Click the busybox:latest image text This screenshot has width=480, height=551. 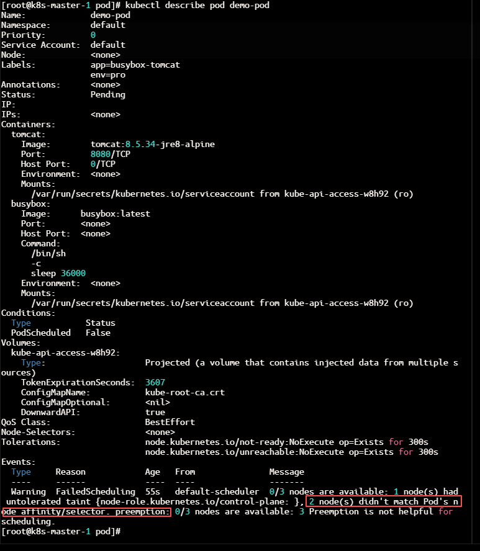click(x=115, y=213)
